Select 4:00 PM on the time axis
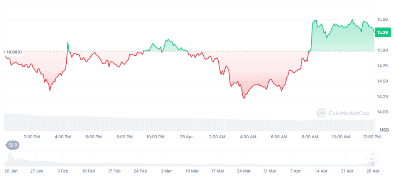395x181 pixels. tap(62, 137)
